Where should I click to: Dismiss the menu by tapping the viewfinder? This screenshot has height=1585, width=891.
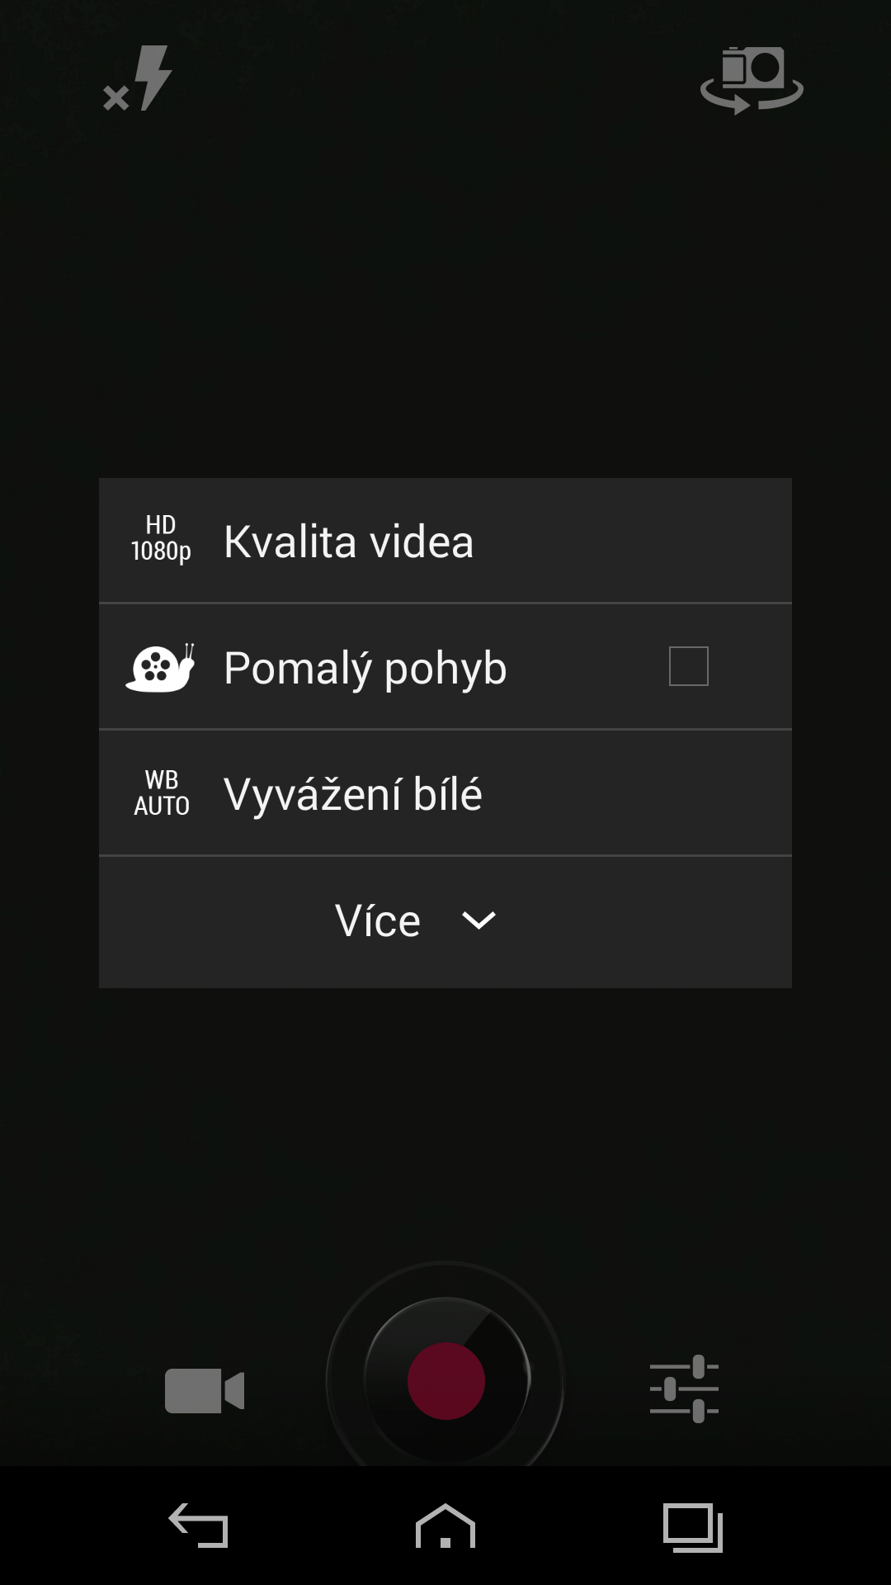click(x=445, y=289)
